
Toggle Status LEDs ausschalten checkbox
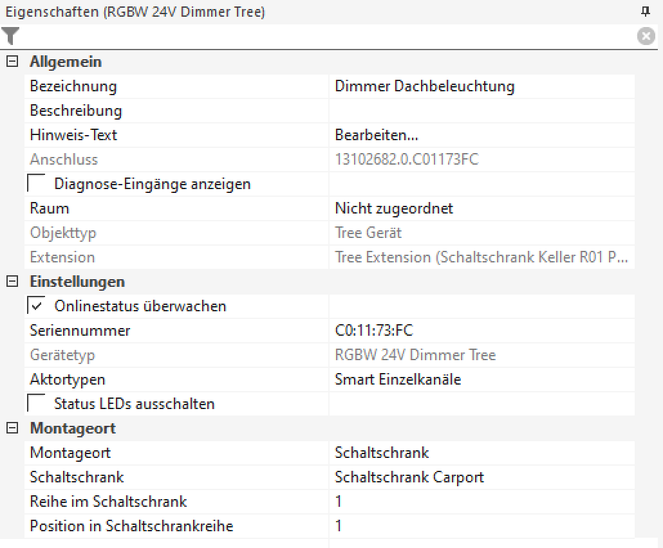[x=37, y=404]
